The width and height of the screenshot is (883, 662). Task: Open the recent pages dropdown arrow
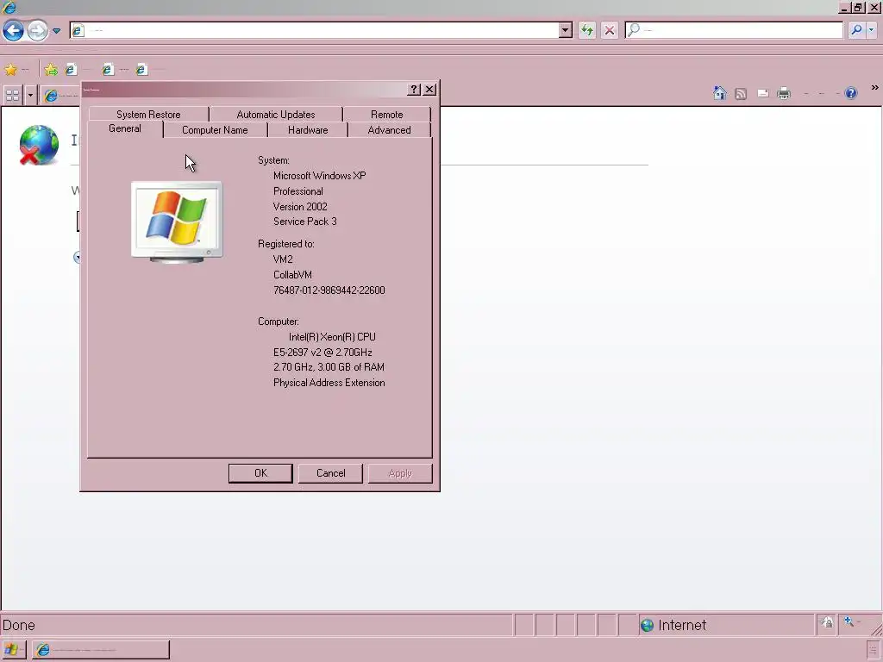click(56, 30)
